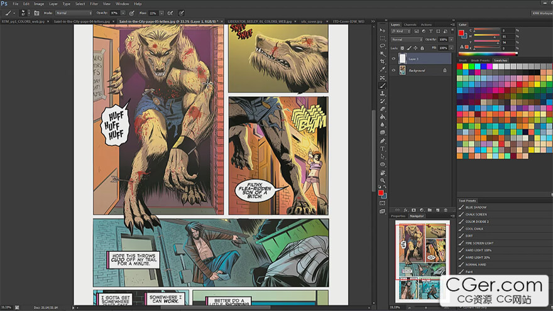
Task: Hide the Background layer eye icon
Action: click(x=393, y=70)
